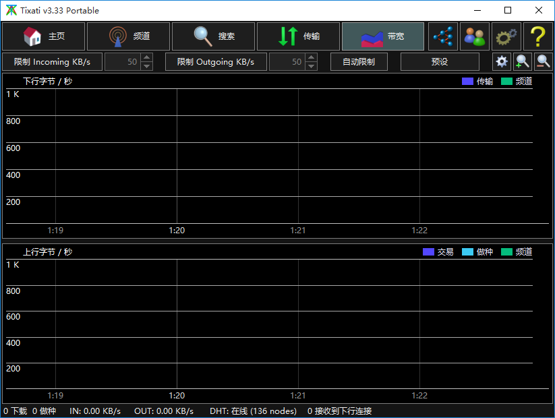Image resolution: width=555 pixels, height=418 pixels.
Task: Click the bandwidth chart options gear icon
Action: click(x=502, y=61)
